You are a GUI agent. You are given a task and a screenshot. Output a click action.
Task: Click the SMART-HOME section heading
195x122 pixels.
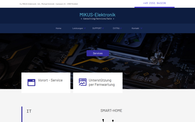click(x=111, y=111)
